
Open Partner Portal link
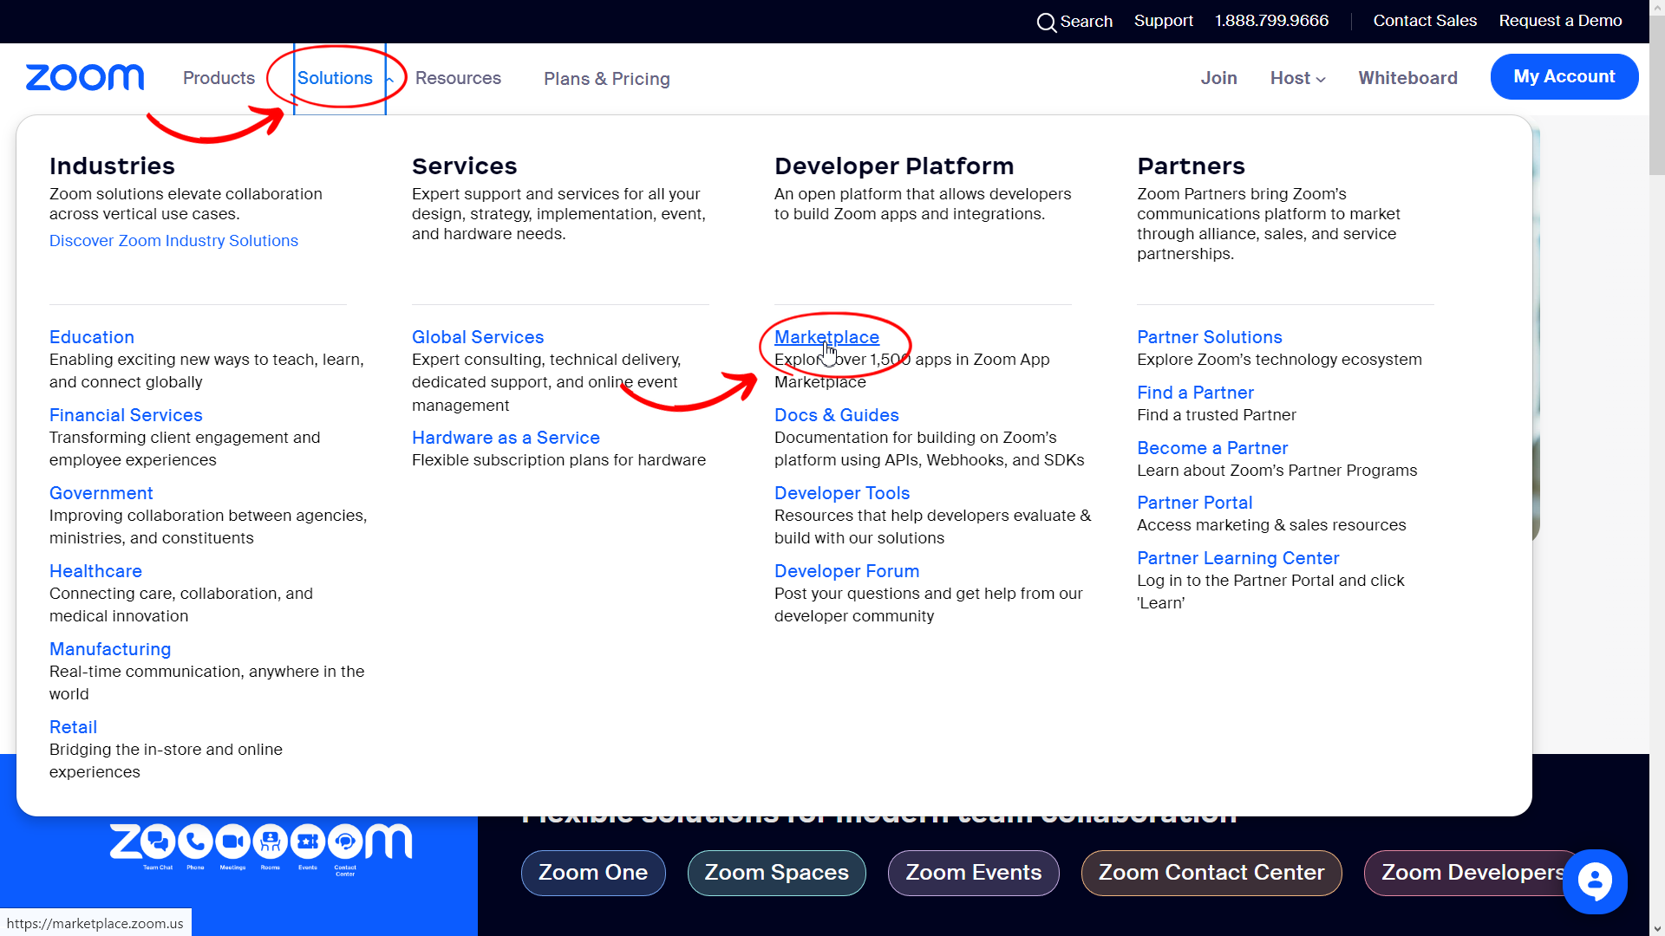pos(1194,503)
